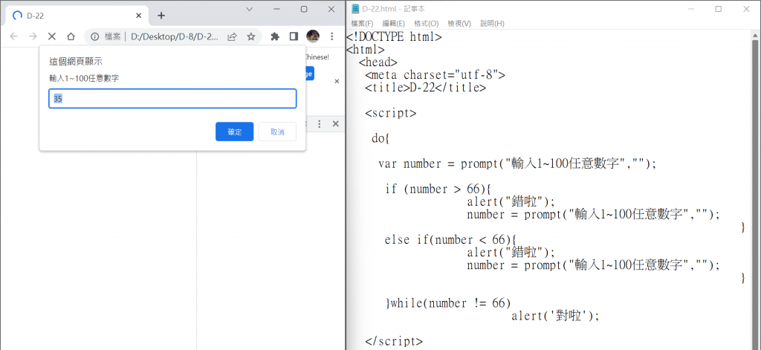Screen dimensions: 761x350
Task: Go back in Chrome history
Action: point(14,36)
